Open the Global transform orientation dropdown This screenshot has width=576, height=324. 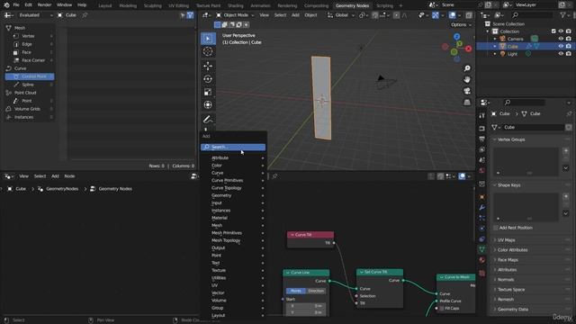(341, 15)
